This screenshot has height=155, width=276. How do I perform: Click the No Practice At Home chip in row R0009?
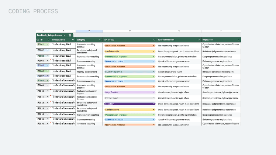[x=130, y=87]
